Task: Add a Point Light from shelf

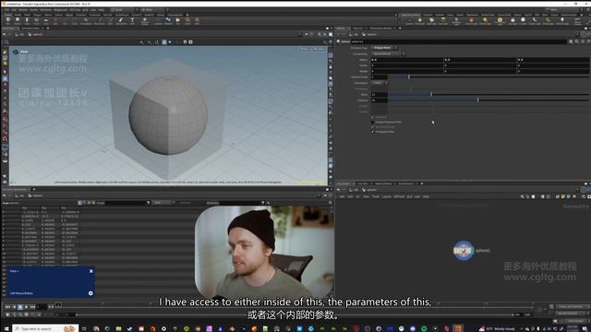Action: [420, 21]
